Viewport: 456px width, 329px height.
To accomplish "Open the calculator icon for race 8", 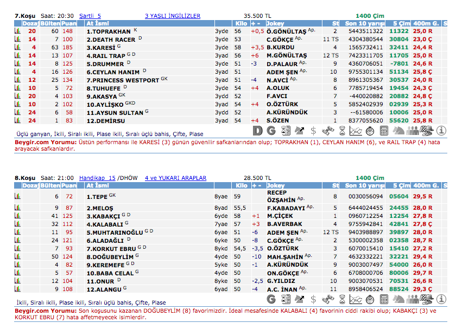I will click(x=384, y=299).
